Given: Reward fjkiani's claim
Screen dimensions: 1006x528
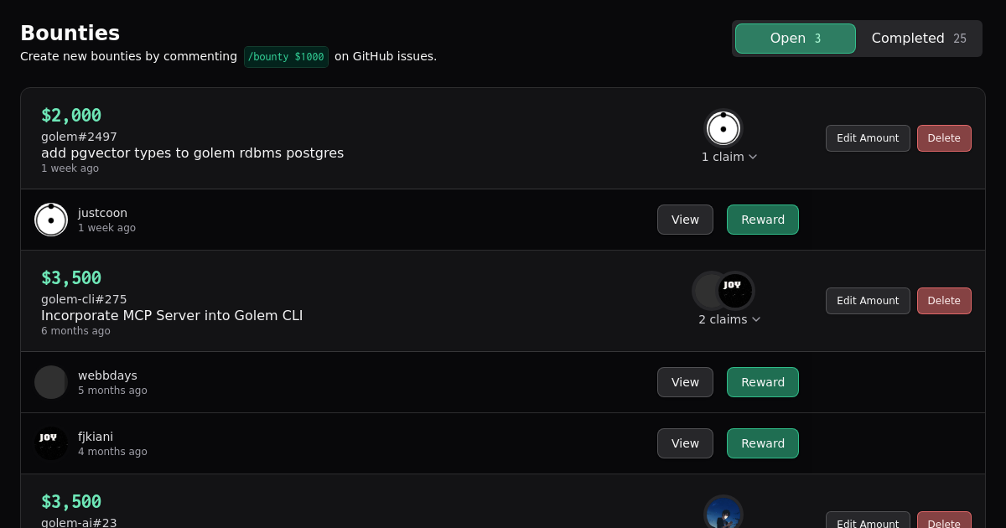Looking at the screenshot, I should coord(763,443).
